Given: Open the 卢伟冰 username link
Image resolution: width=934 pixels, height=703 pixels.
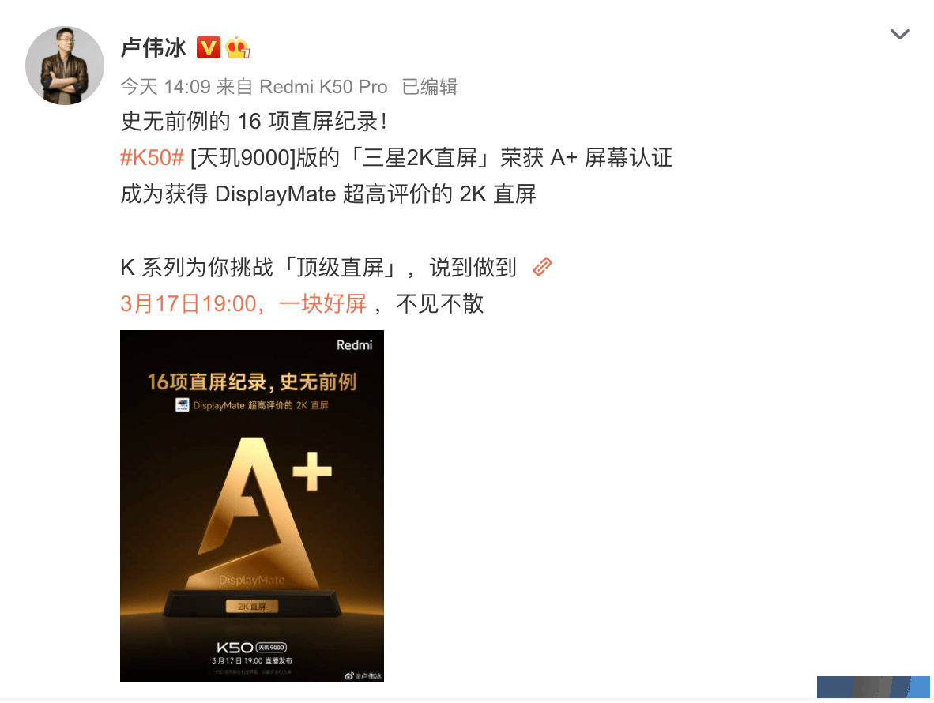Looking at the screenshot, I should (x=153, y=47).
